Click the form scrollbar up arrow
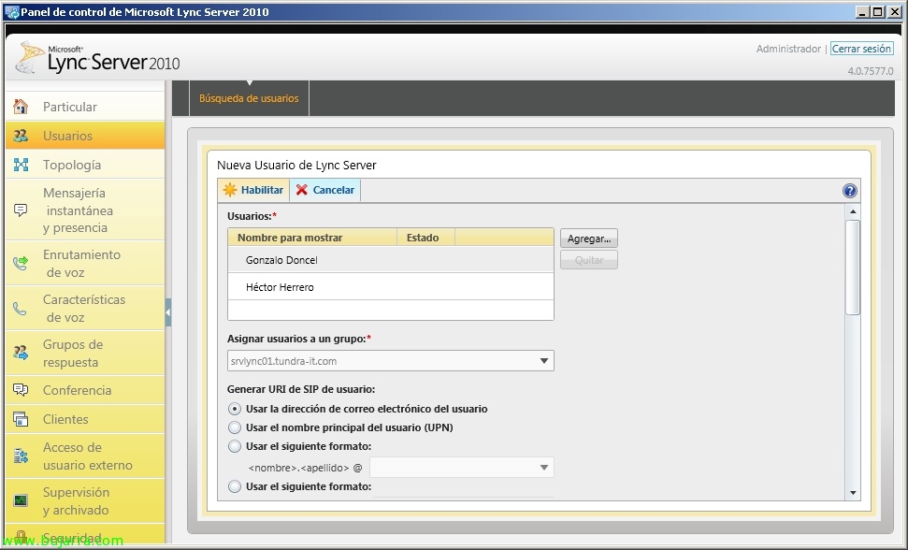This screenshot has height=550, width=908. tap(853, 212)
